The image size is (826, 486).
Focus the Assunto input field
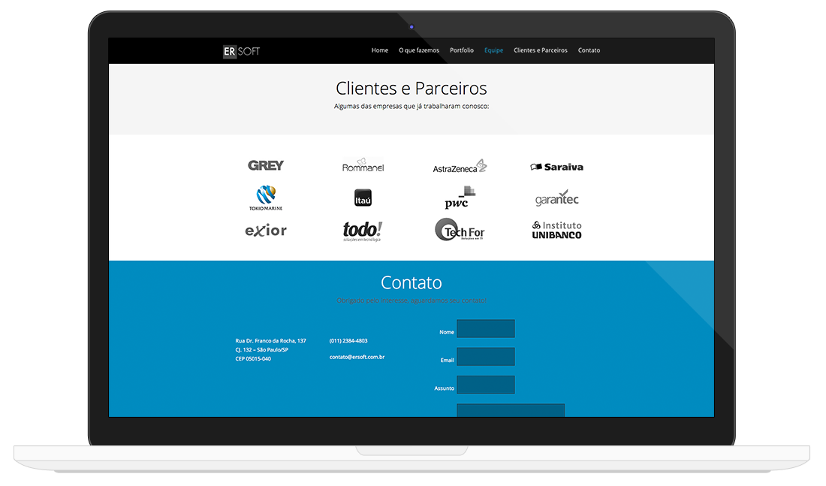tap(486, 385)
